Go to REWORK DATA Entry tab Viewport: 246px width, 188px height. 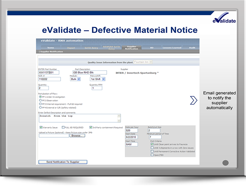point(112,48)
